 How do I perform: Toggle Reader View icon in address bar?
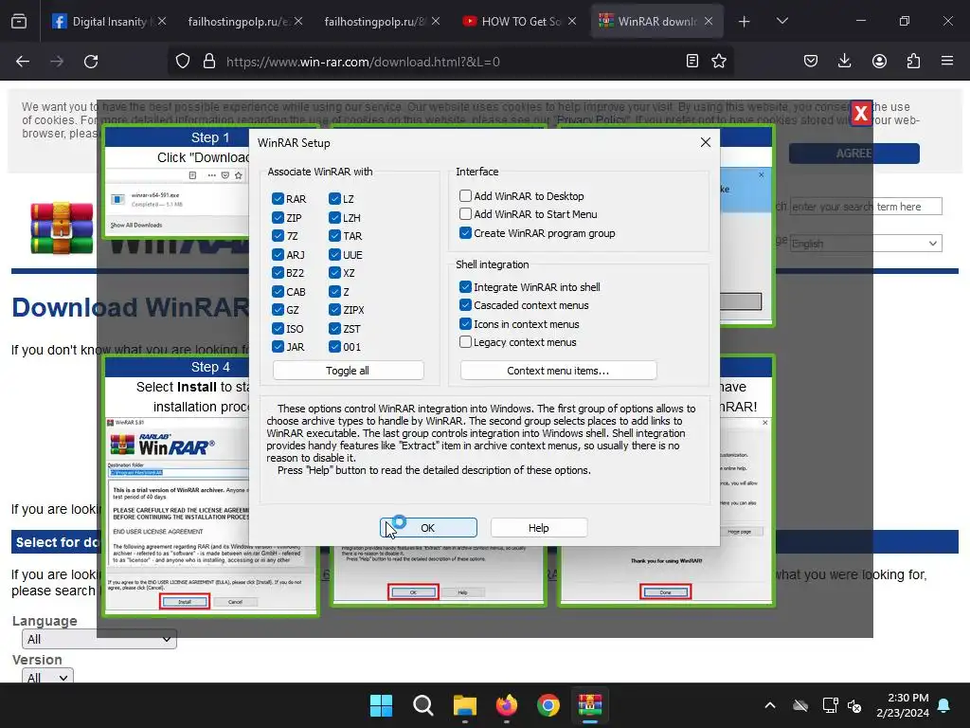point(692,62)
